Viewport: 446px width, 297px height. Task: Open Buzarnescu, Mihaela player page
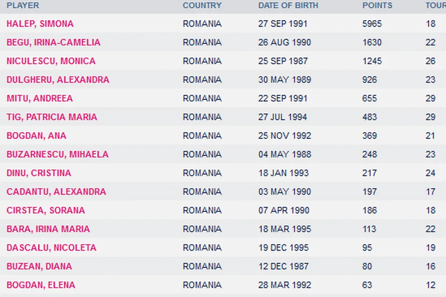coord(57,154)
